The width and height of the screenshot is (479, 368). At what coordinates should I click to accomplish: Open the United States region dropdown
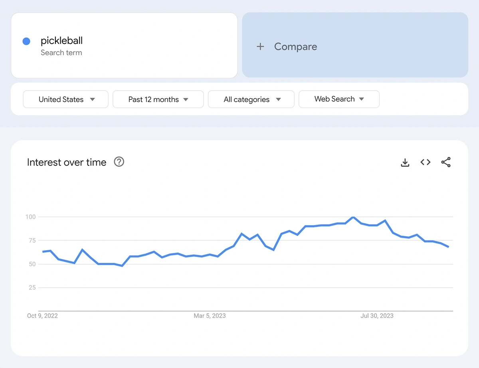66,99
